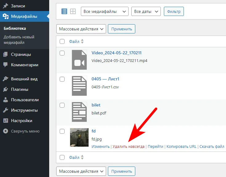Viewport: 226px width, 177px height.
Task: Click the bottom Применить button
Action: point(122,171)
